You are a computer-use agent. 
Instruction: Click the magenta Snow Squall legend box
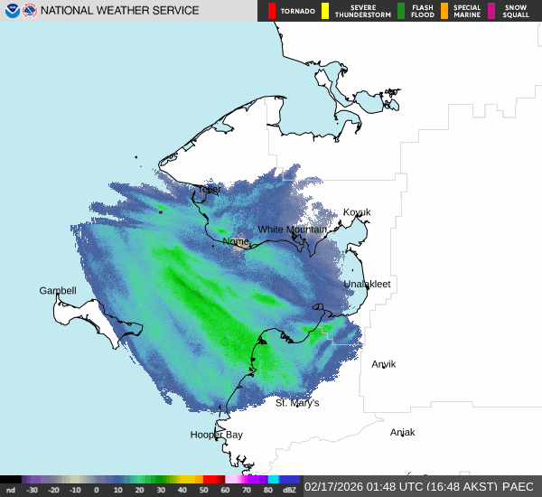point(492,11)
